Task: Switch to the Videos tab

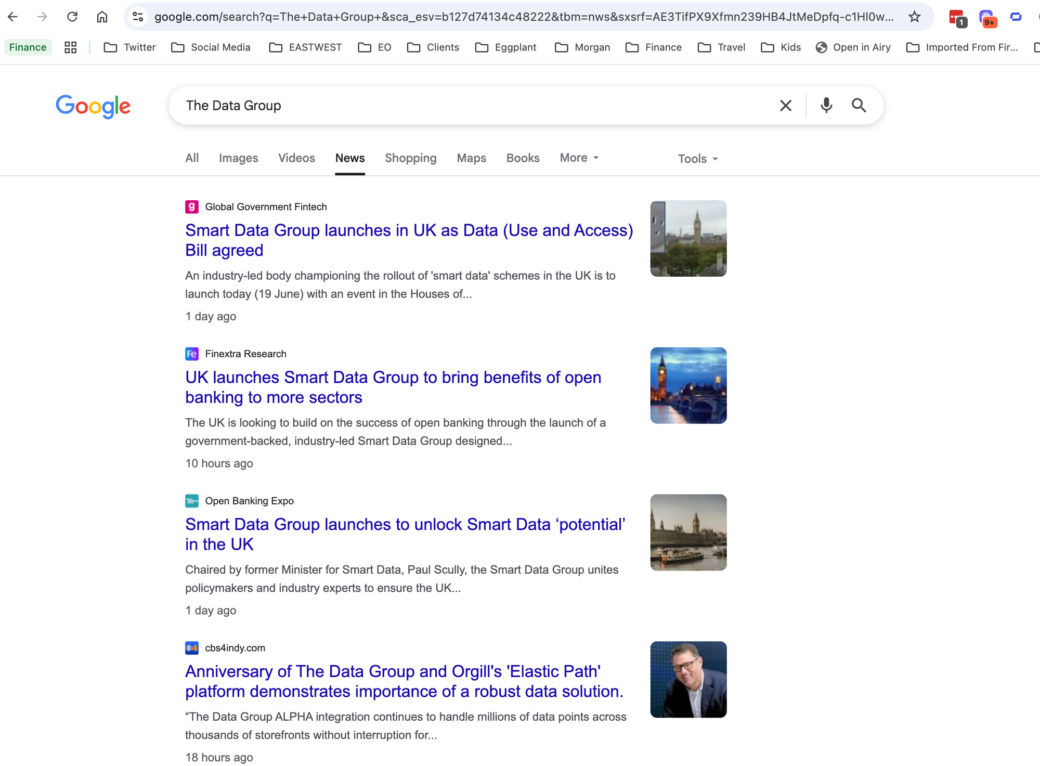Action: (296, 158)
